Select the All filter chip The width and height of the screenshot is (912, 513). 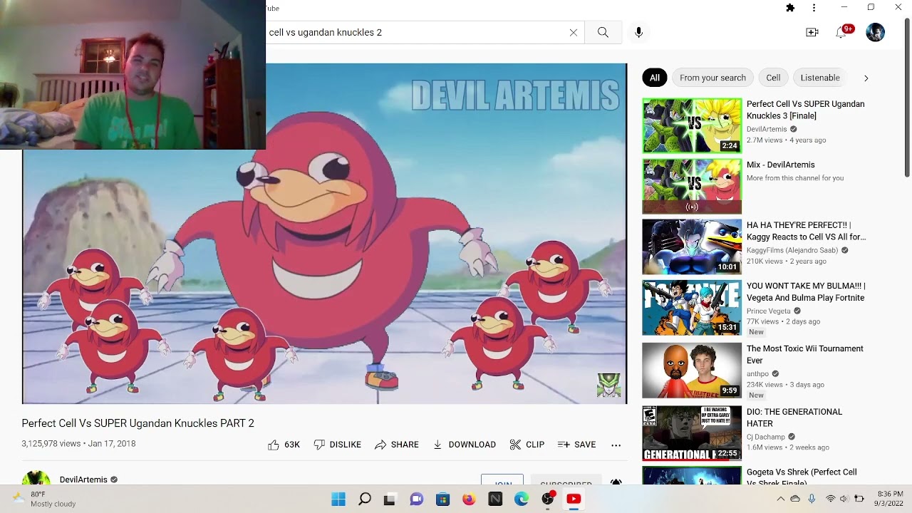(655, 78)
